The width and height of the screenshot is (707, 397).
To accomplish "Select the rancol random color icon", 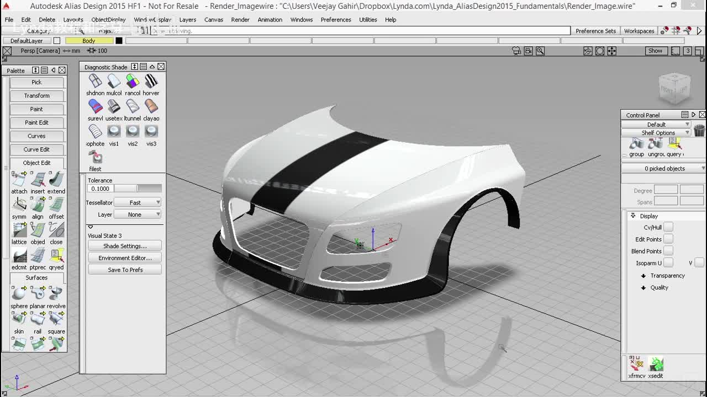I will click(x=133, y=81).
